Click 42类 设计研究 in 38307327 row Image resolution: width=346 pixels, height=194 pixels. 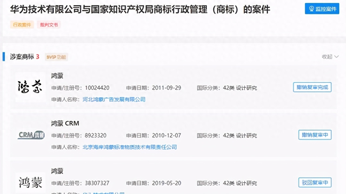pos(240,183)
